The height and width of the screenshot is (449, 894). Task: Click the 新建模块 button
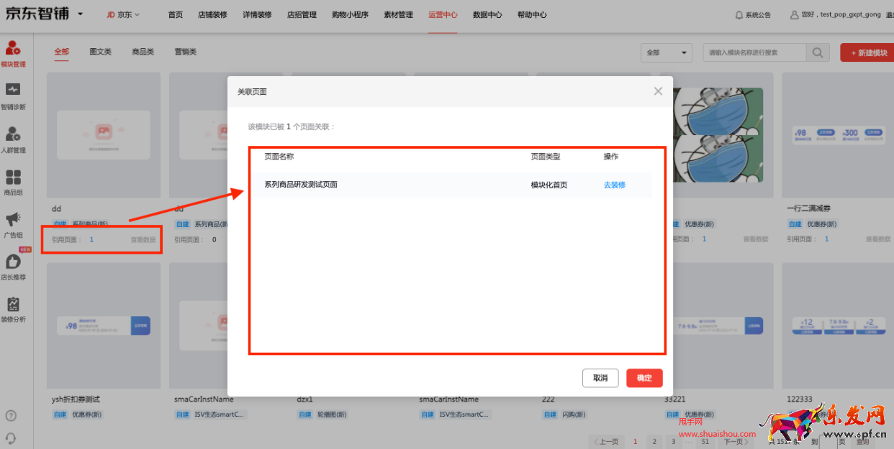(x=869, y=52)
